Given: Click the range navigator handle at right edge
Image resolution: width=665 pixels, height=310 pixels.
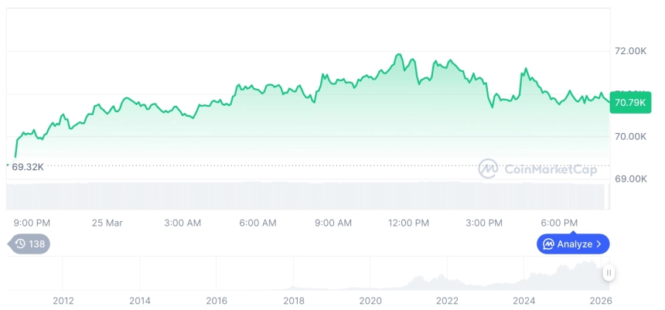Looking at the screenshot, I should tap(609, 273).
